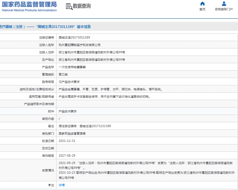This screenshot has width=238, height=190.
Task: Select approval date 2021-12-31
Action: (67, 141)
